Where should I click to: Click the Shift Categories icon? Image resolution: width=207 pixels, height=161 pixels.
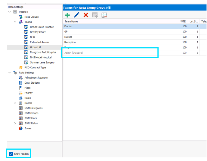(20, 108)
